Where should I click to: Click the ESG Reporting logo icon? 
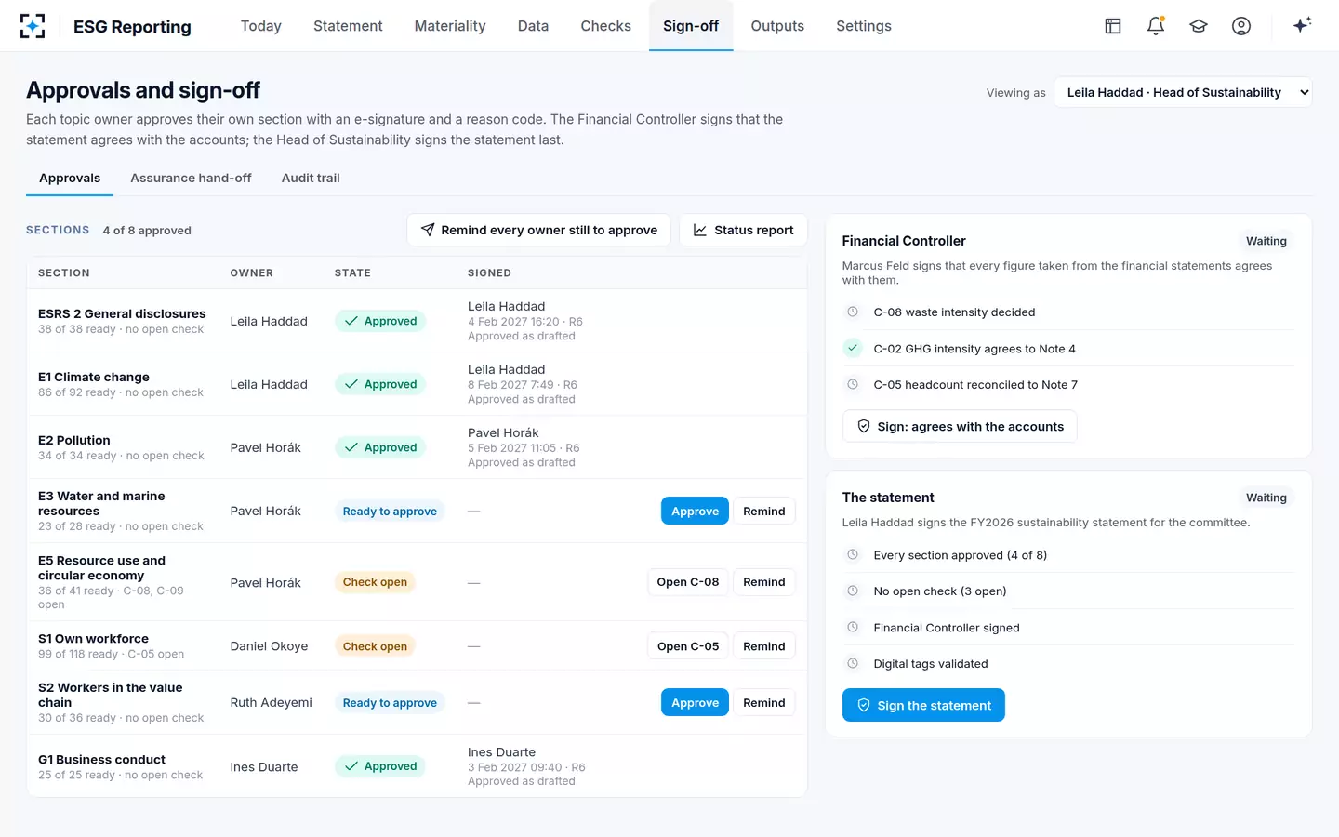[x=33, y=26]
